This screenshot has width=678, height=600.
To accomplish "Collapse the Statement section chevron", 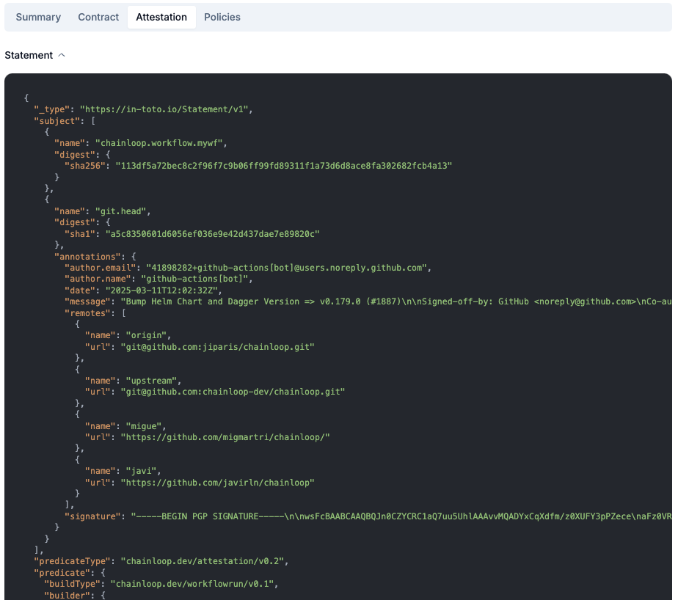I will 62,55.
